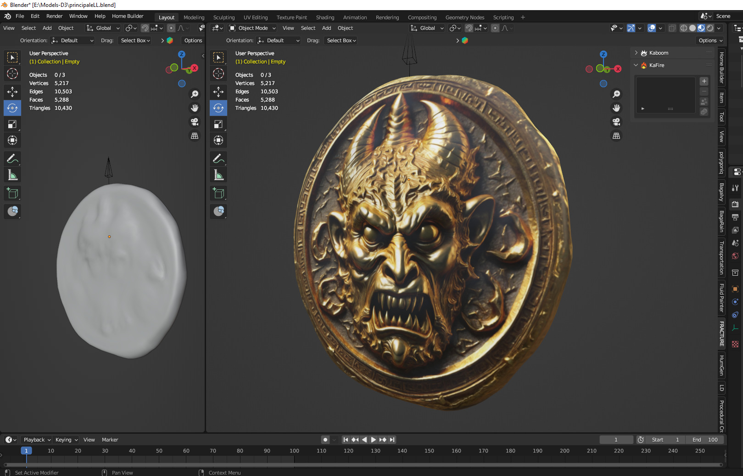Click zoom view icon in left viewport
743x476 pixels.
coord(195,94)
